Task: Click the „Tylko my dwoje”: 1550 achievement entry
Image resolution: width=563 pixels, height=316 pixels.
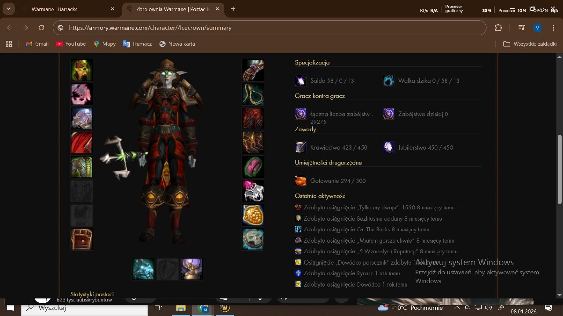Action: pos(375,208)
